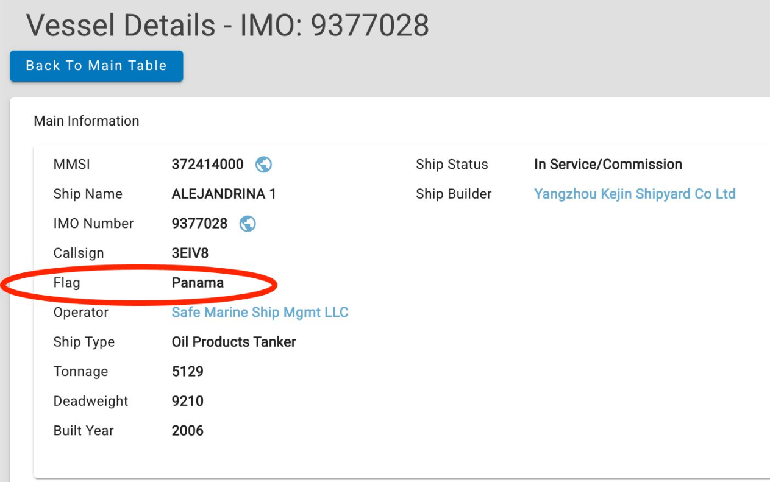Click the Main Information section heading
This screenshot has height=482, width=770.
87,121
